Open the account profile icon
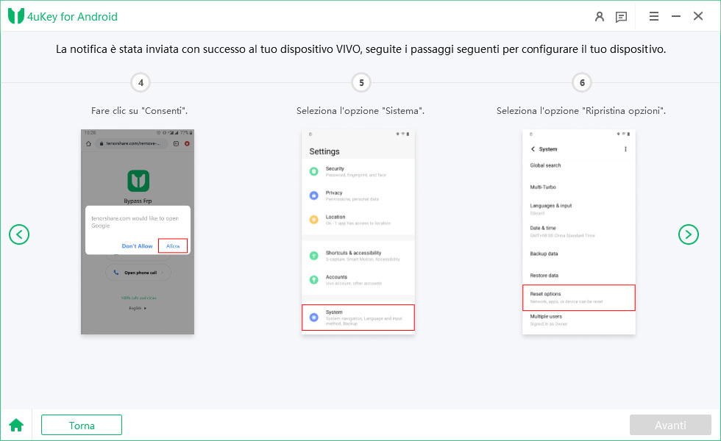 click(x=601, y=15)
